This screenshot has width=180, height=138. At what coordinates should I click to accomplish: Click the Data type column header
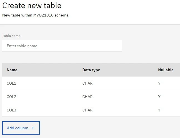(x=91, y=70)
